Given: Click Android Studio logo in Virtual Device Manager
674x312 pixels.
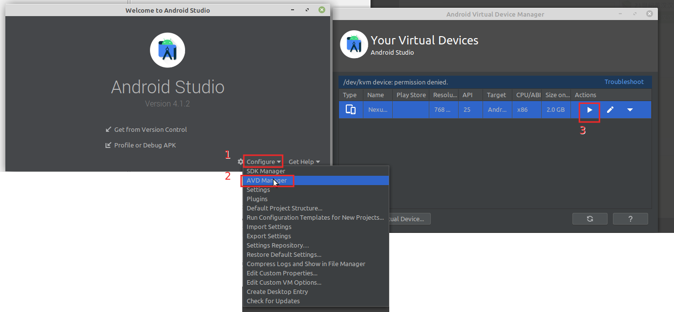Looking at the screenshot, I should (x=354, y=44).
